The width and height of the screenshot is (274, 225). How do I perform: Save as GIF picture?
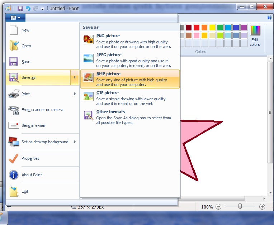tap(130, 98)
